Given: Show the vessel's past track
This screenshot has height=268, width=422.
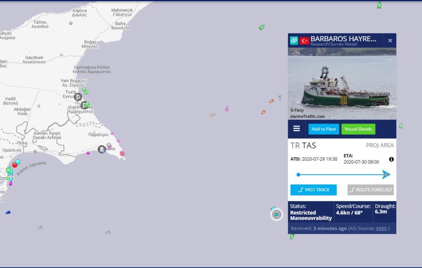Looking at the screenshot, I should click(314, 190).
